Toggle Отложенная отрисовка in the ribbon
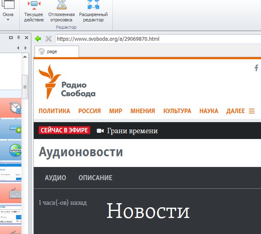The height and width of the screenshot is (234, 261). tap(61, 11)
